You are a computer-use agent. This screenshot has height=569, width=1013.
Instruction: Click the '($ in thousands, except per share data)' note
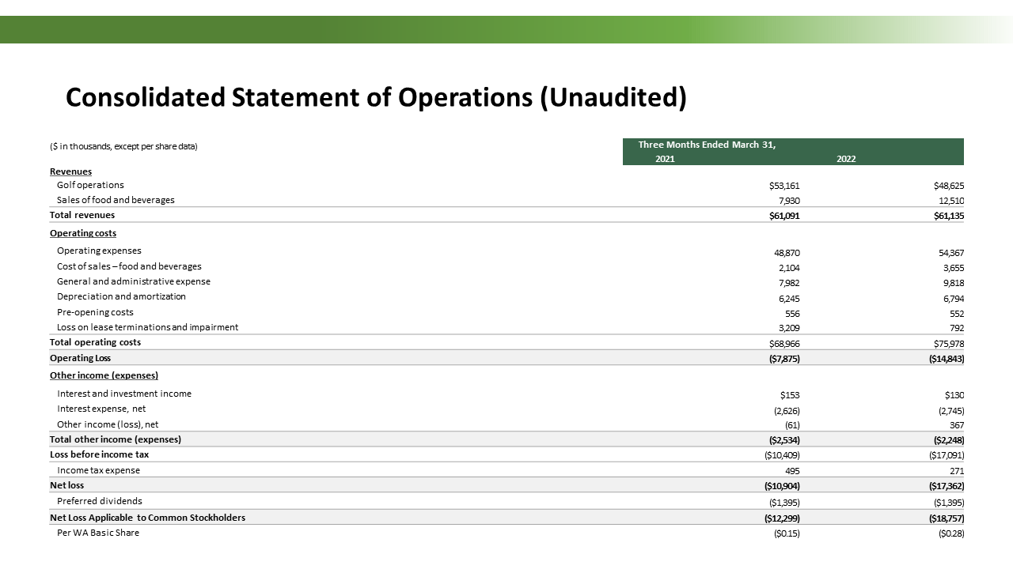pos(123,147)
